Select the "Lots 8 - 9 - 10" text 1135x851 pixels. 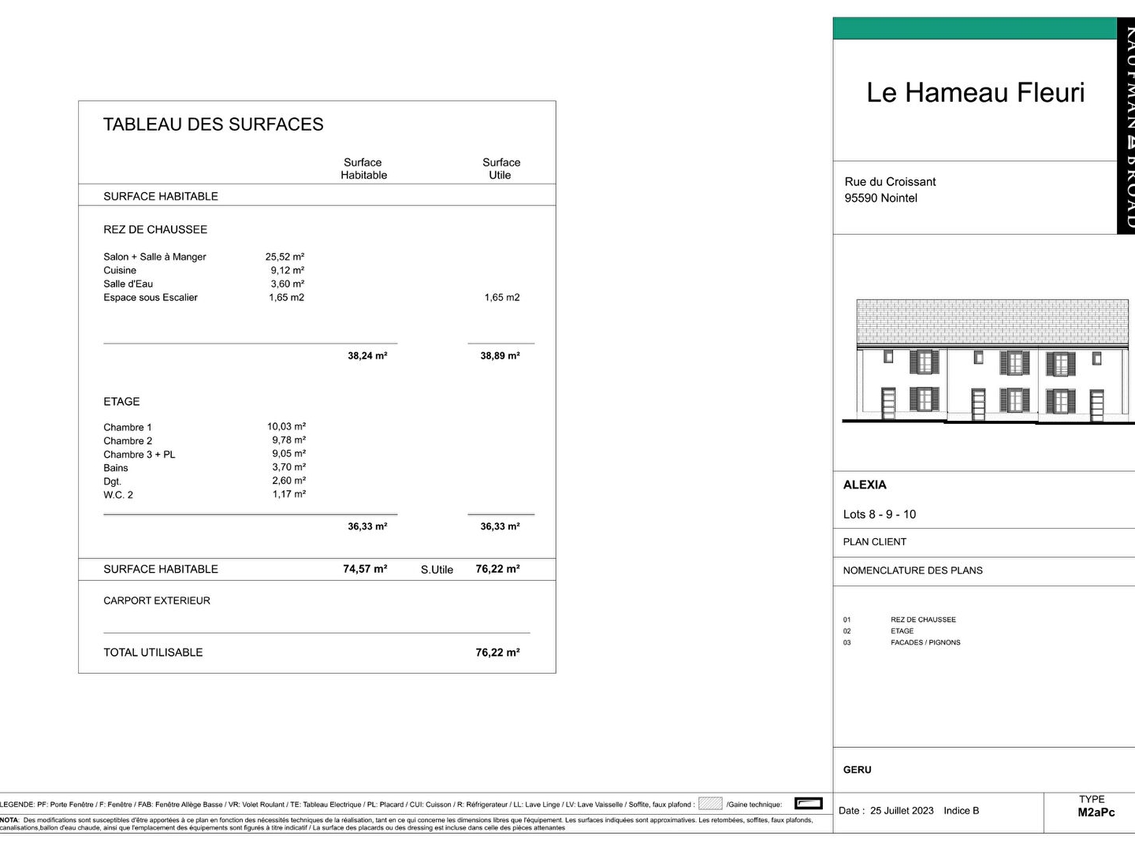pos(880,515)
